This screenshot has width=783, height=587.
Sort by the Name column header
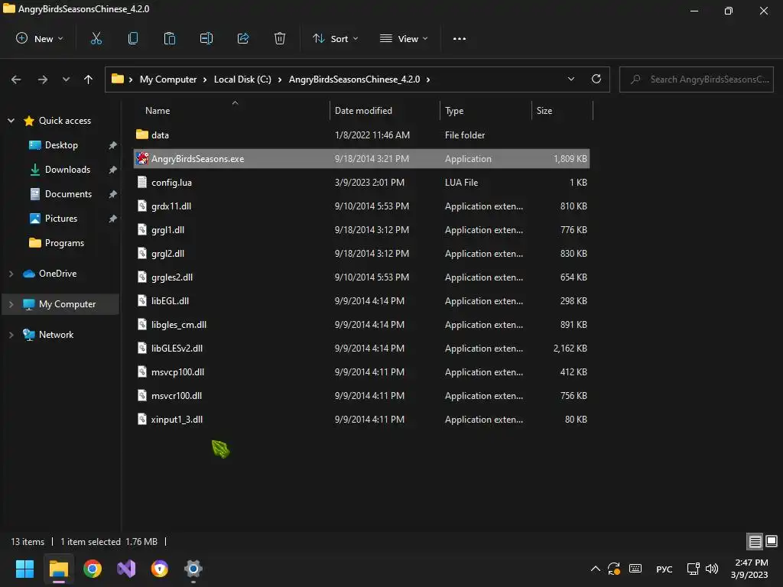click(x=158, y=111)
